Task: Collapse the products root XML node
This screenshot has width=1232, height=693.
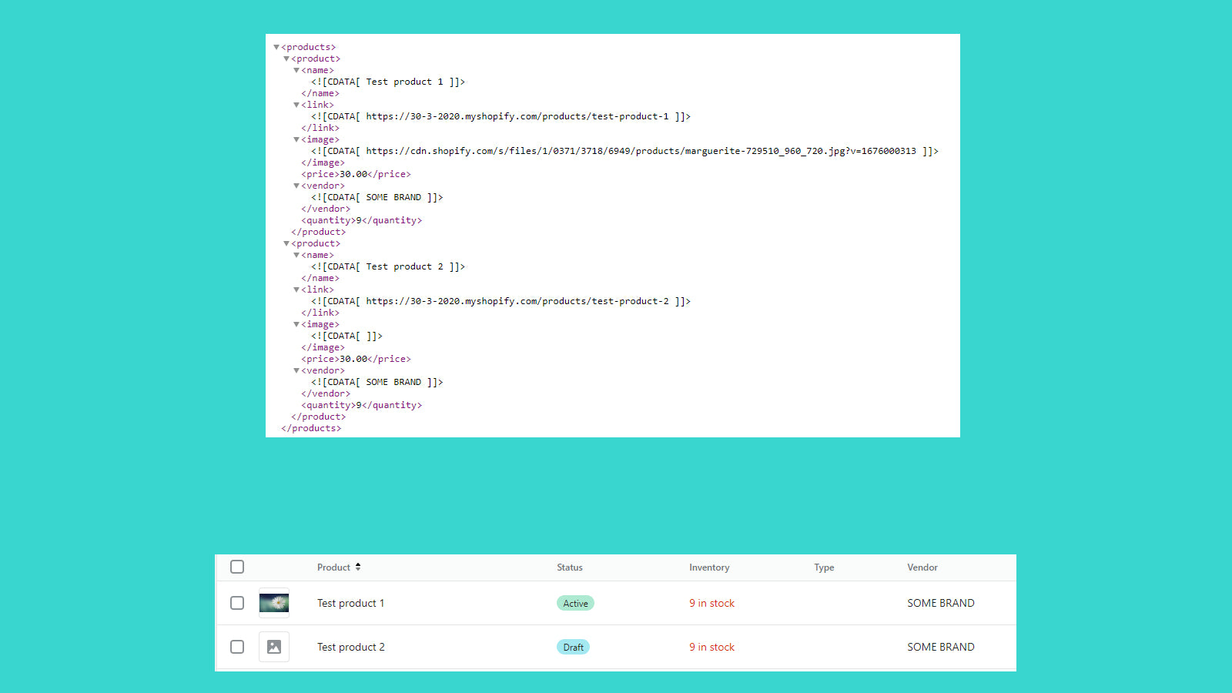Action: (x=276, y=46)
